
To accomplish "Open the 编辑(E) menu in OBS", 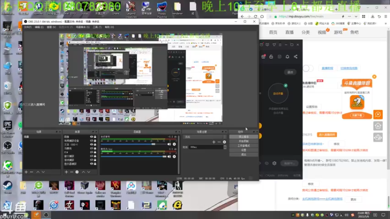I will [39, 27].
